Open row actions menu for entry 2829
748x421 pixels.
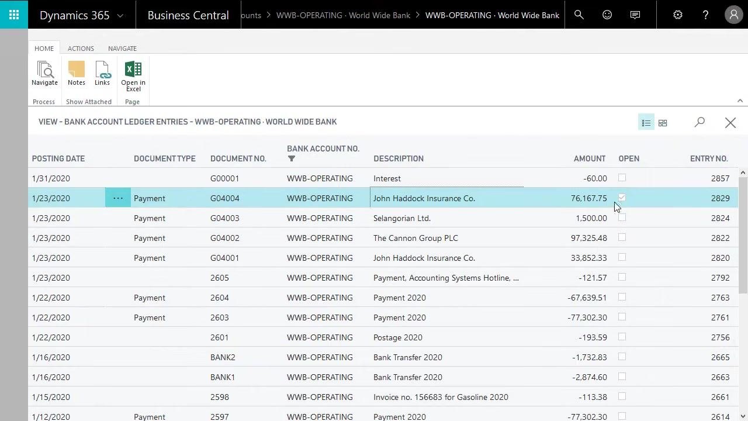click(x=118, y=198)
